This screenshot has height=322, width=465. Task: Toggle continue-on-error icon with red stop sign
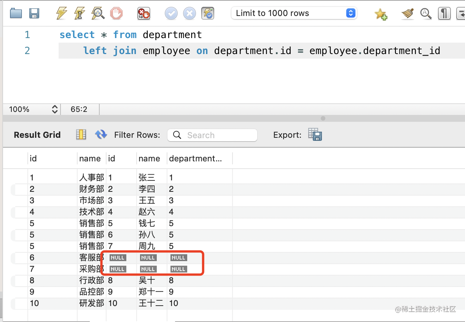pos(143,14)
